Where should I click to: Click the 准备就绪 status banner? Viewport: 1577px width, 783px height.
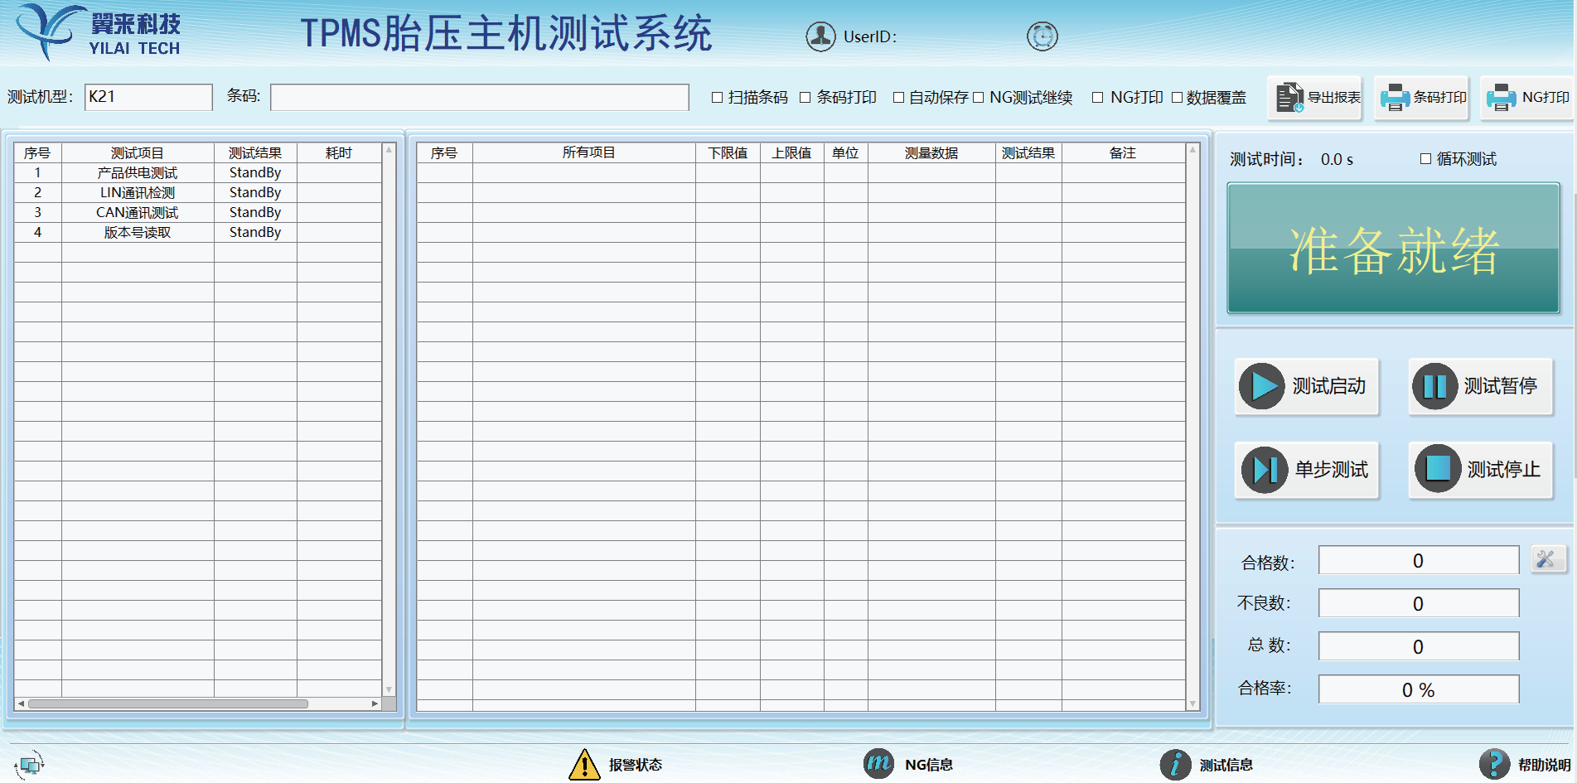[1394, 249]
